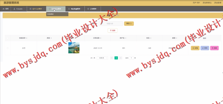Tick the select-all checkbox in the table header
This screenshot has width=223, height=104.
(8, 38)
